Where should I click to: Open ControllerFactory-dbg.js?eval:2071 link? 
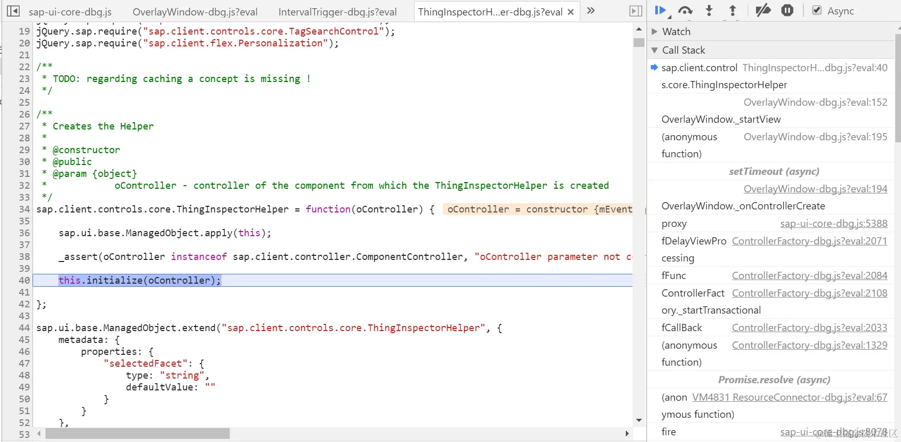tap(810, 241)
